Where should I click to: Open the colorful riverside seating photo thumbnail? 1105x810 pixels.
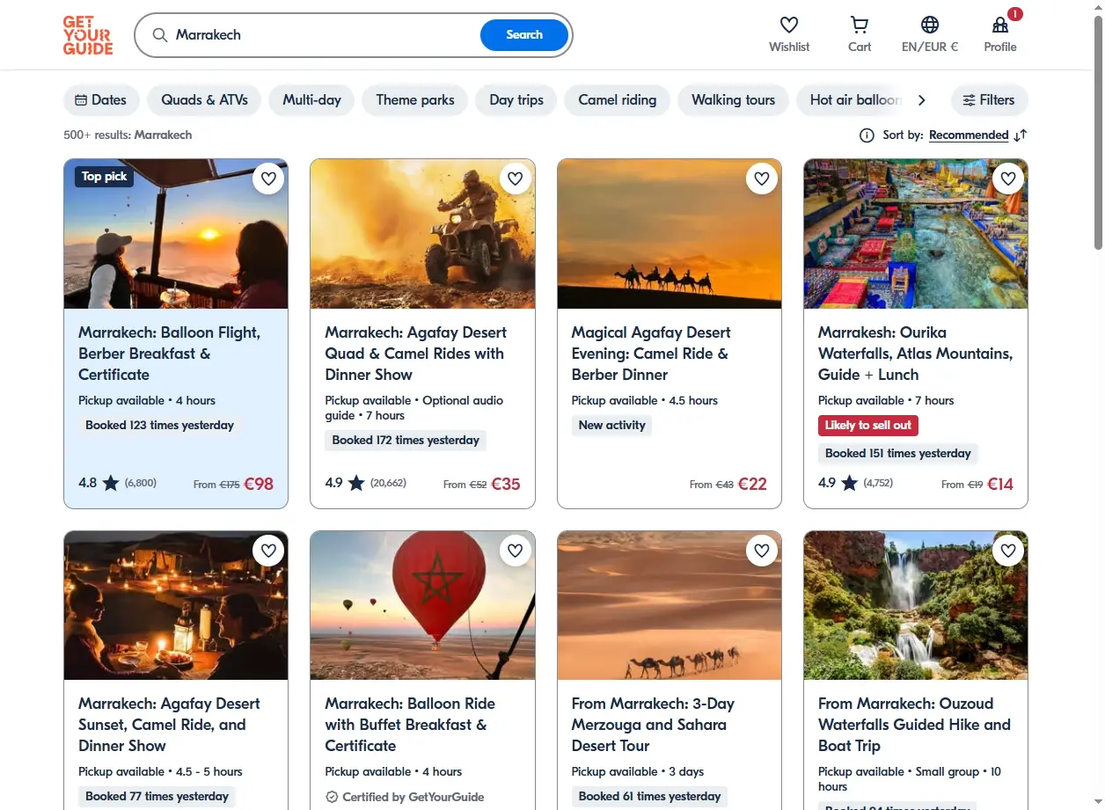[916, 234]
